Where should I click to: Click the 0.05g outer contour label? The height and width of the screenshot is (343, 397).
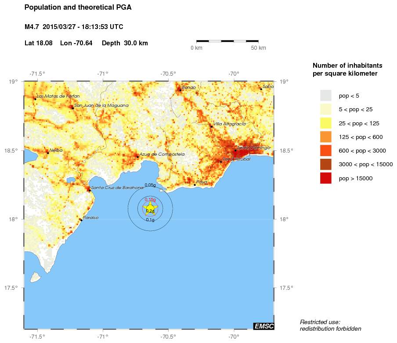pyautogui.click(x=150, y=185)
